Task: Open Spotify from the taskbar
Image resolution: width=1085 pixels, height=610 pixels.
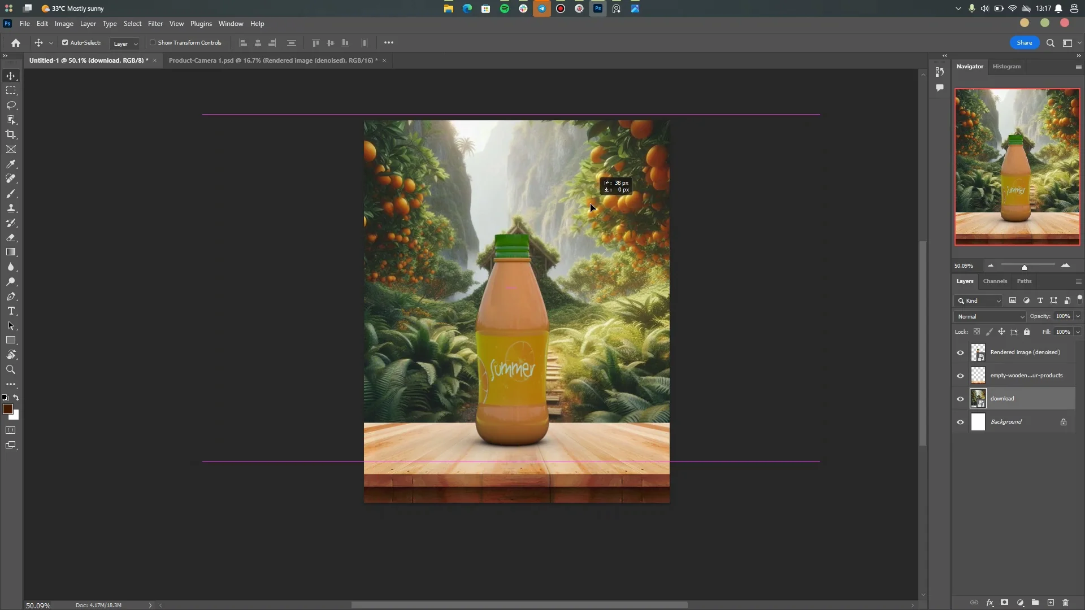Action: tap(505, 8)
